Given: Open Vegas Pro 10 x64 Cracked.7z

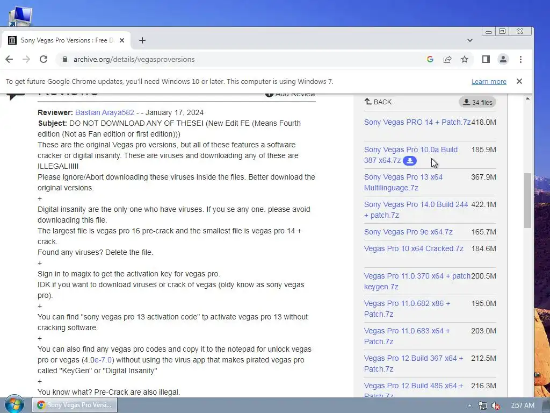Looking at the screenshot, I should point(414,248).
